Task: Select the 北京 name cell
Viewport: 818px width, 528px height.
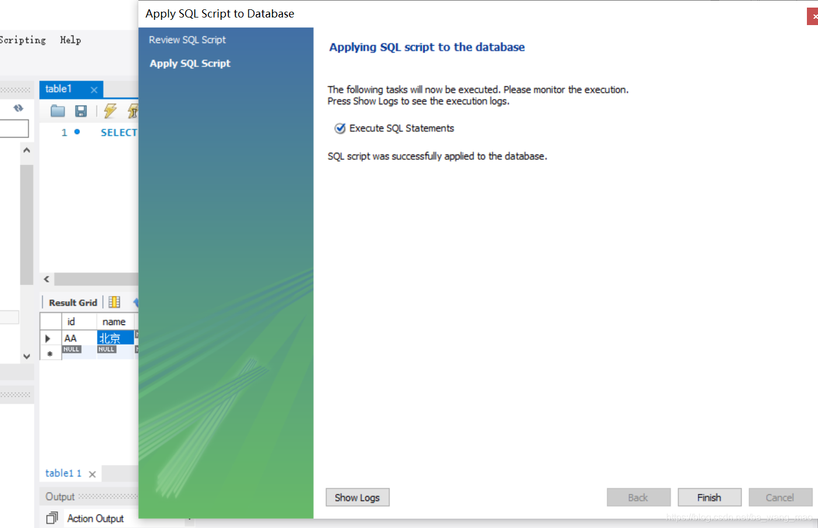Action: pyautogui.click(x=116, y=338)
